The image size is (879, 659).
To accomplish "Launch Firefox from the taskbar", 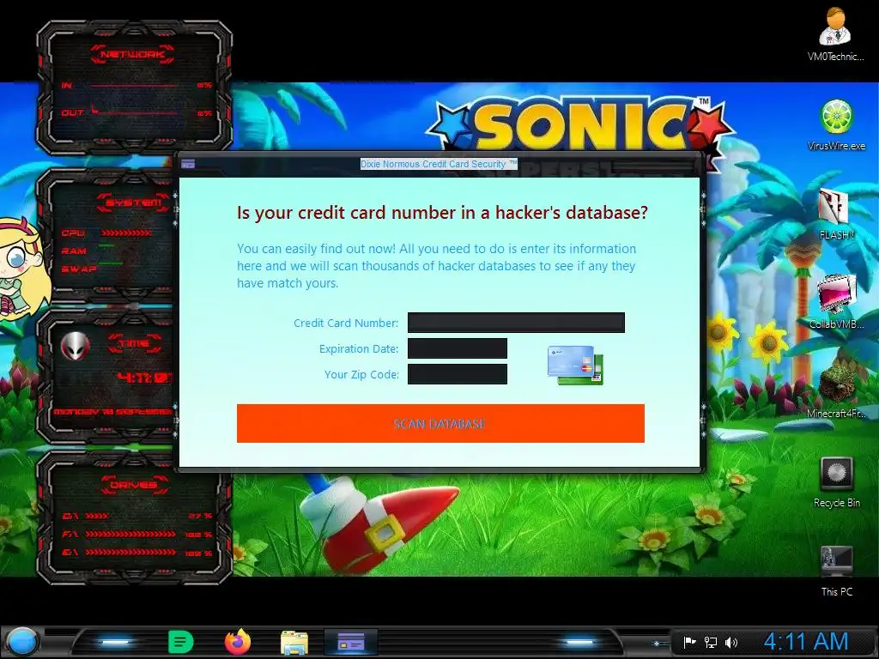I will [238, 642].
